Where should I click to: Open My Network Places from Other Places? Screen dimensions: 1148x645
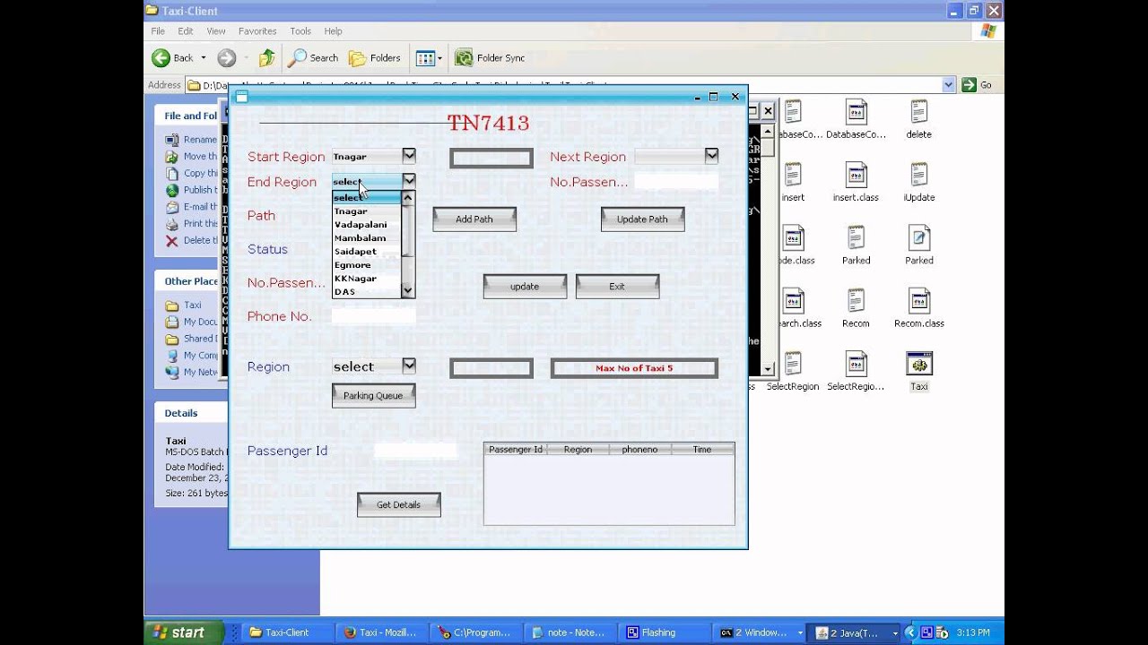[191, 373]
